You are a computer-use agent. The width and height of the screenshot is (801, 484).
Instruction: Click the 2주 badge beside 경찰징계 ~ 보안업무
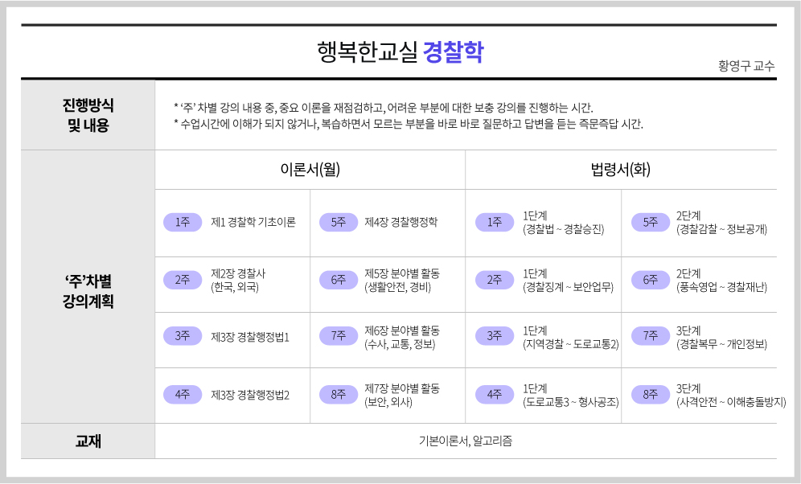(495, 280)
